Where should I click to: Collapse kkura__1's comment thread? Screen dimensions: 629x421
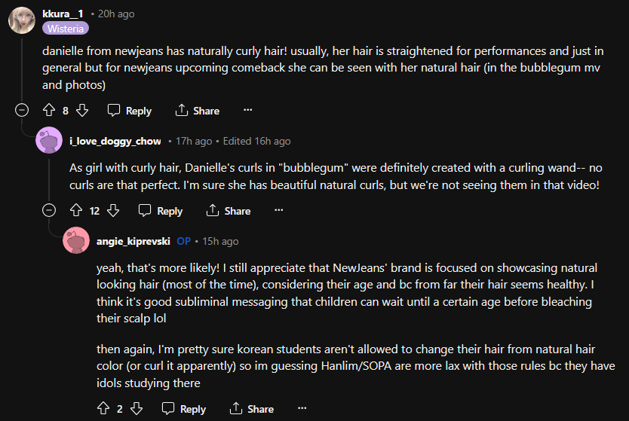(x=22, y=111)
